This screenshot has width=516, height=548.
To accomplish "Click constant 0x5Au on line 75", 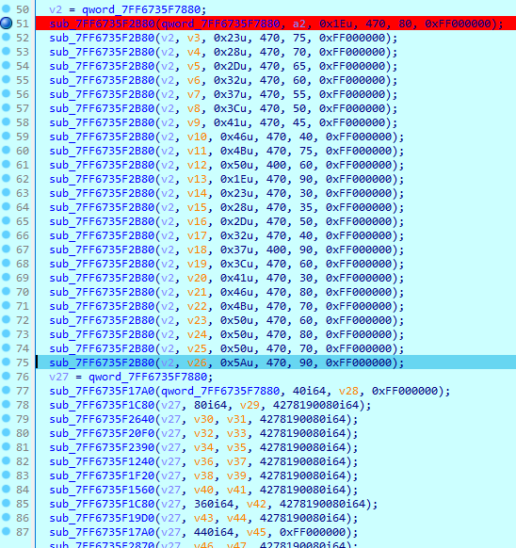I will point(236,363).
